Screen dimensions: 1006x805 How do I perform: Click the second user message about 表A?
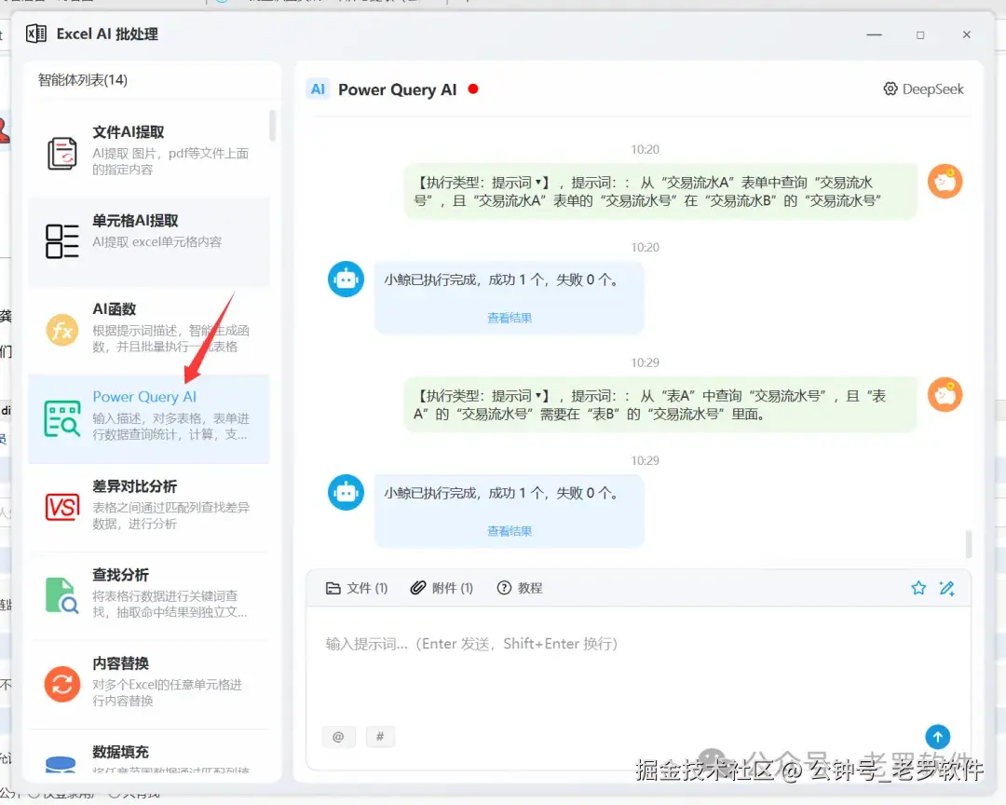[x=660, y=404]
